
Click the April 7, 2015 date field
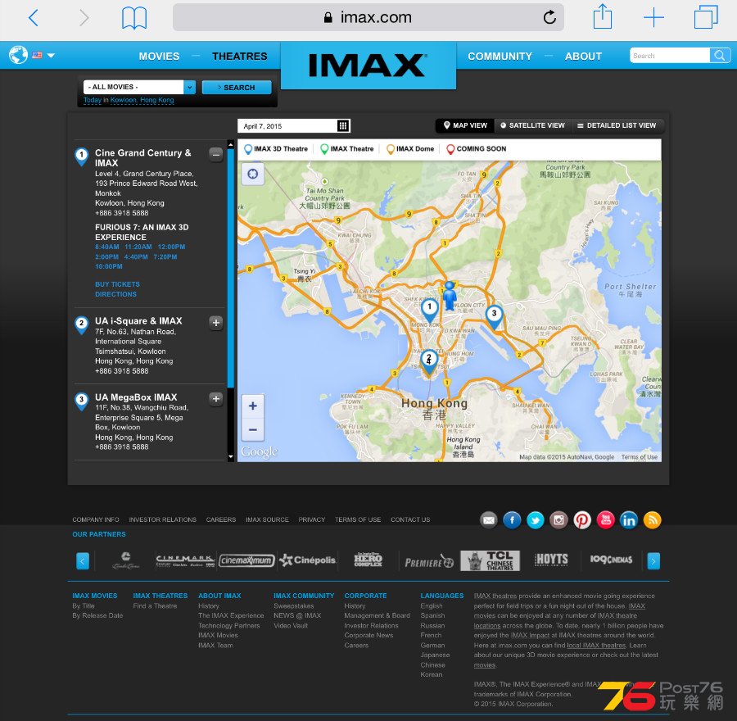287,126
